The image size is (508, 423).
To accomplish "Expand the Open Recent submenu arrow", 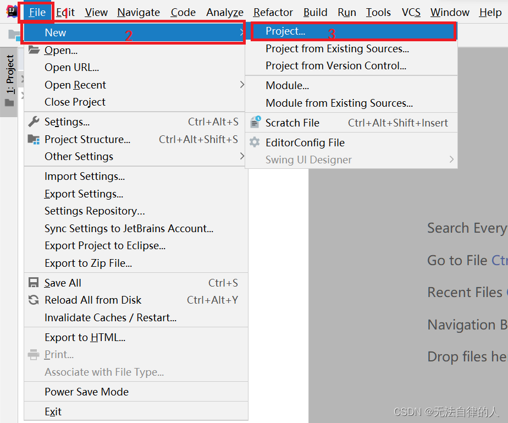I will [242, 85].
